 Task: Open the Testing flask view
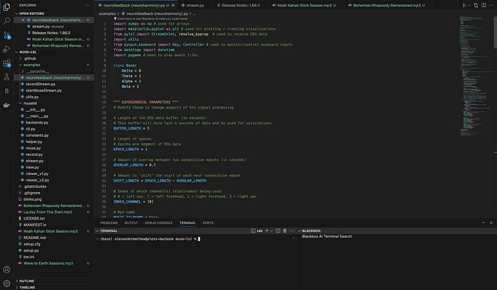click(6, 77)
